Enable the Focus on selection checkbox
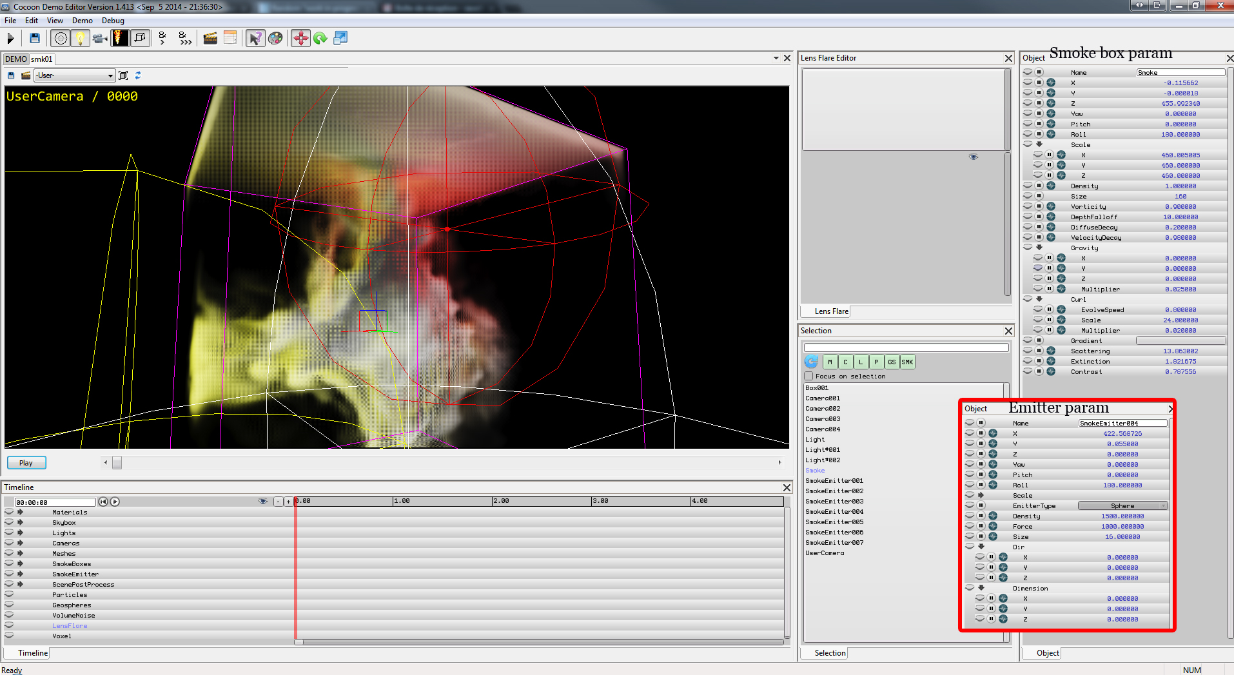1234x675 pixels. pyautogui.click(x=808, y=376)
